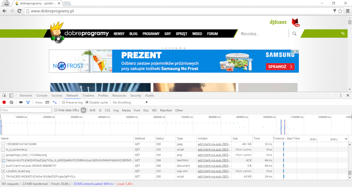352x187 pixels.
Task: Filter requests by Img
Action: (116, 110)
